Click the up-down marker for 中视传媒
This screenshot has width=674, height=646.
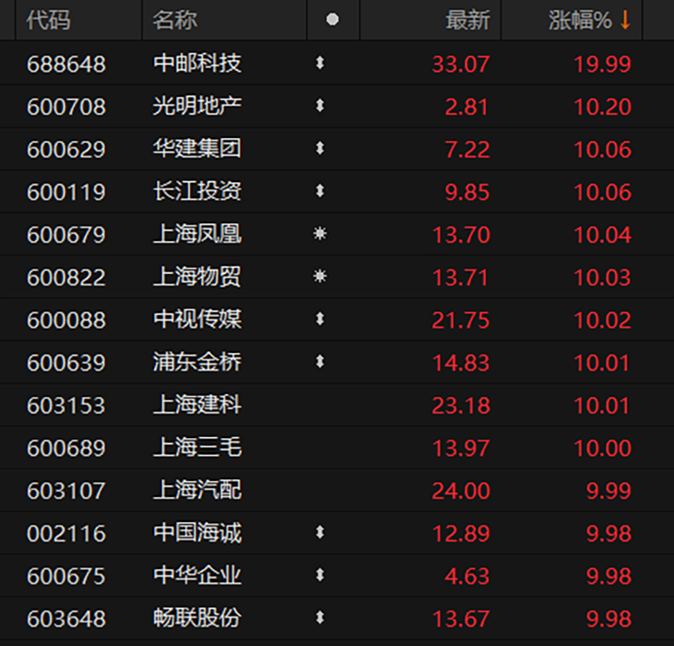tap(320, 319)
